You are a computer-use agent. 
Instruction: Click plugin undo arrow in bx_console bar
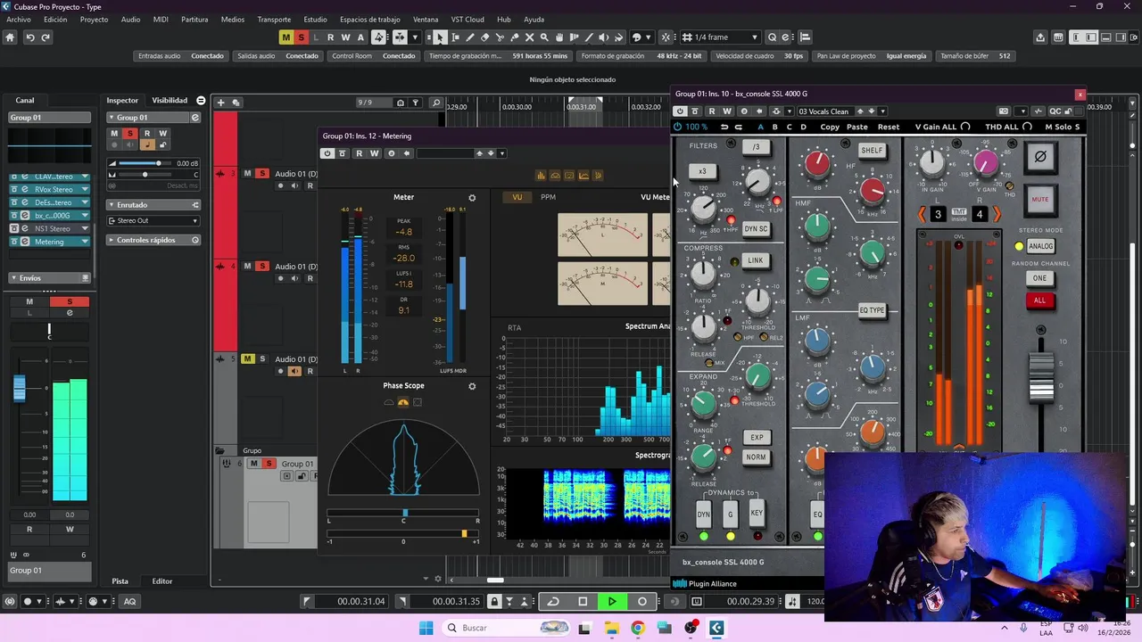[724, 127]
